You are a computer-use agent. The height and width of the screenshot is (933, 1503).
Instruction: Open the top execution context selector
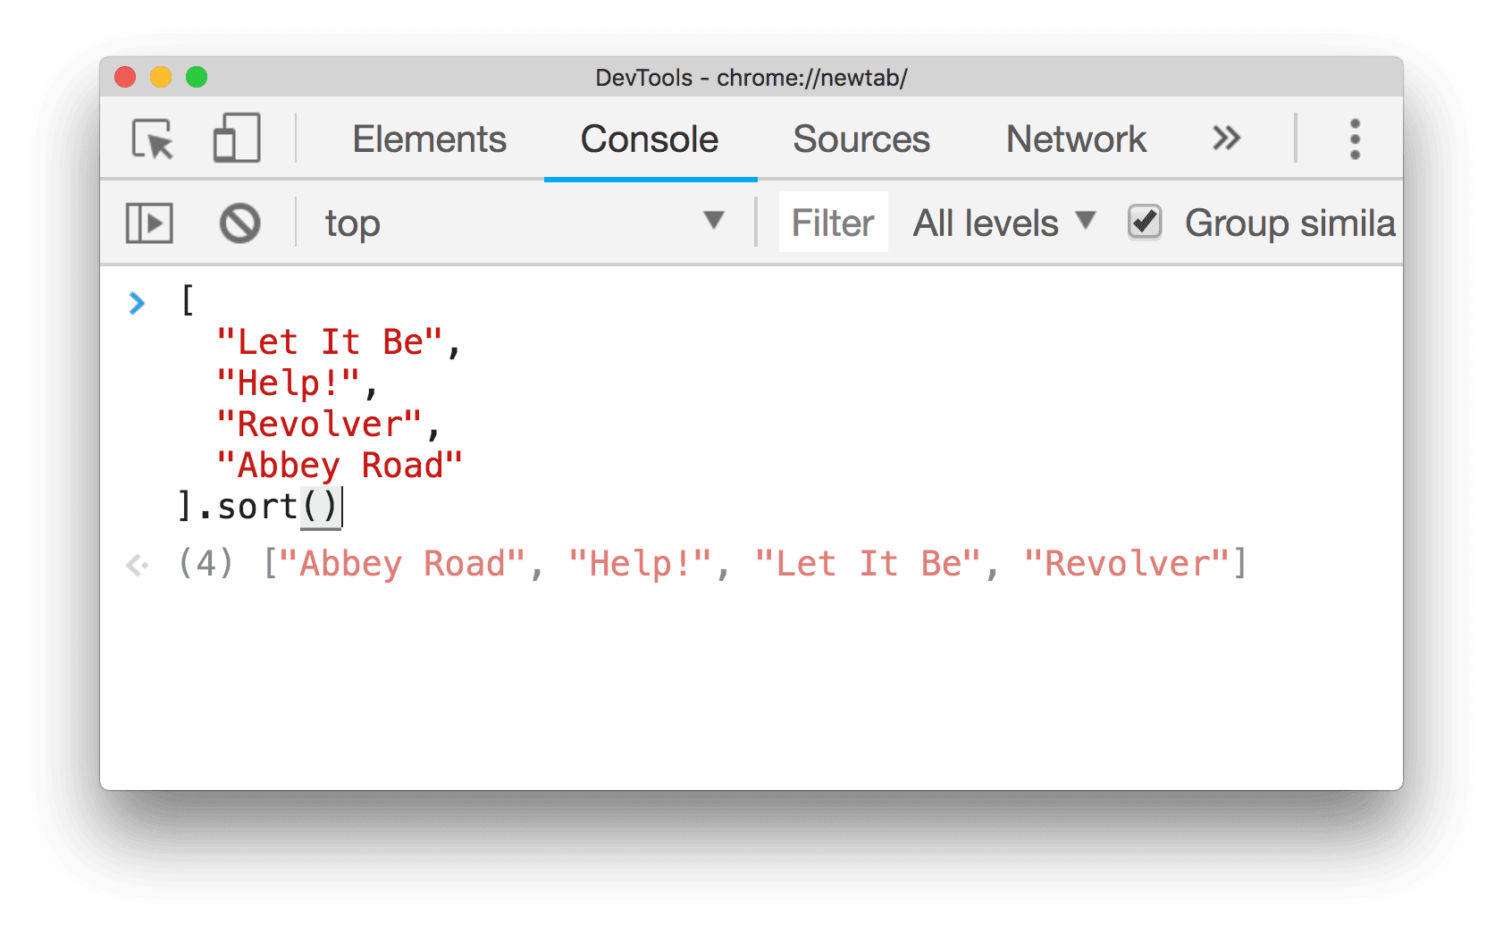352,223
